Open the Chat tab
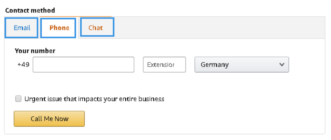Image resolution: width=331 pixels, height=140 pixels. pos(95,28)
